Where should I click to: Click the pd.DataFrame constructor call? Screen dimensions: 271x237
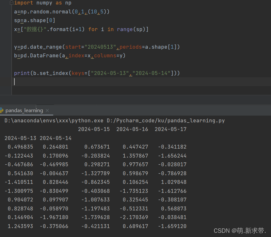42,55
